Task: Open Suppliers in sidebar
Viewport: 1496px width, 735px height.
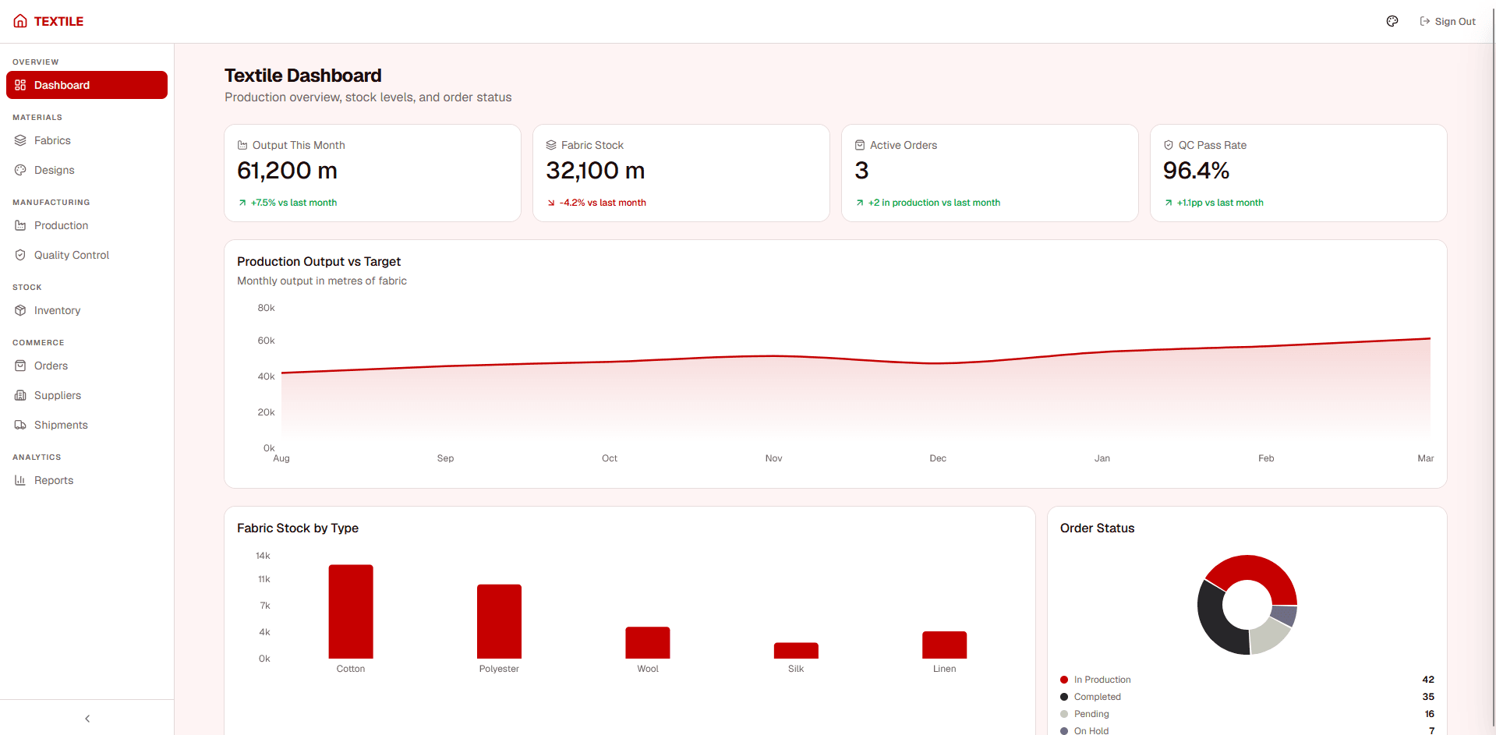Action: [87, 395]
